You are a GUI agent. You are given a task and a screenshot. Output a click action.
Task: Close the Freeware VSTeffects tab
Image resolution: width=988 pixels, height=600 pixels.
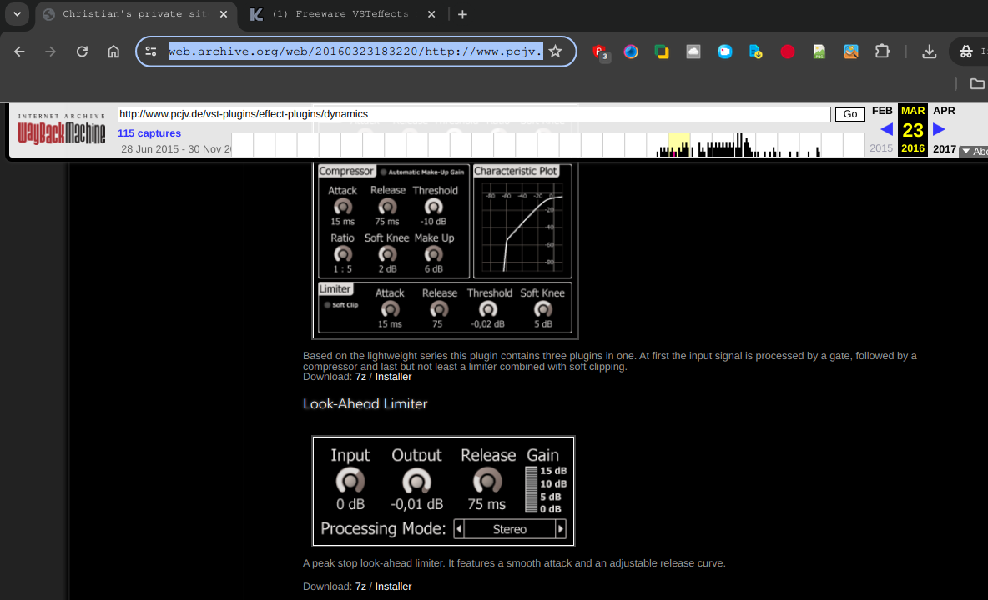tap(431, 14)
